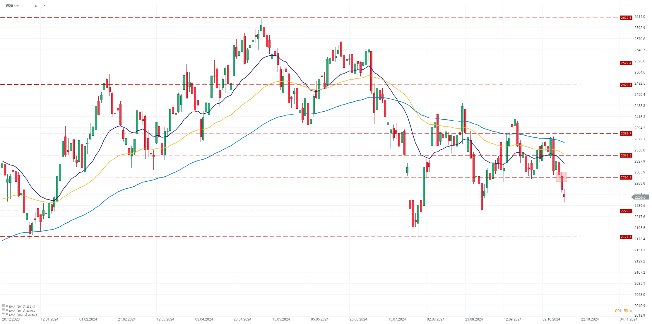Select the 2339.5 horizontal line label
Image resolution: width=652 pixels, height=324 pixels.
(626, 156)
